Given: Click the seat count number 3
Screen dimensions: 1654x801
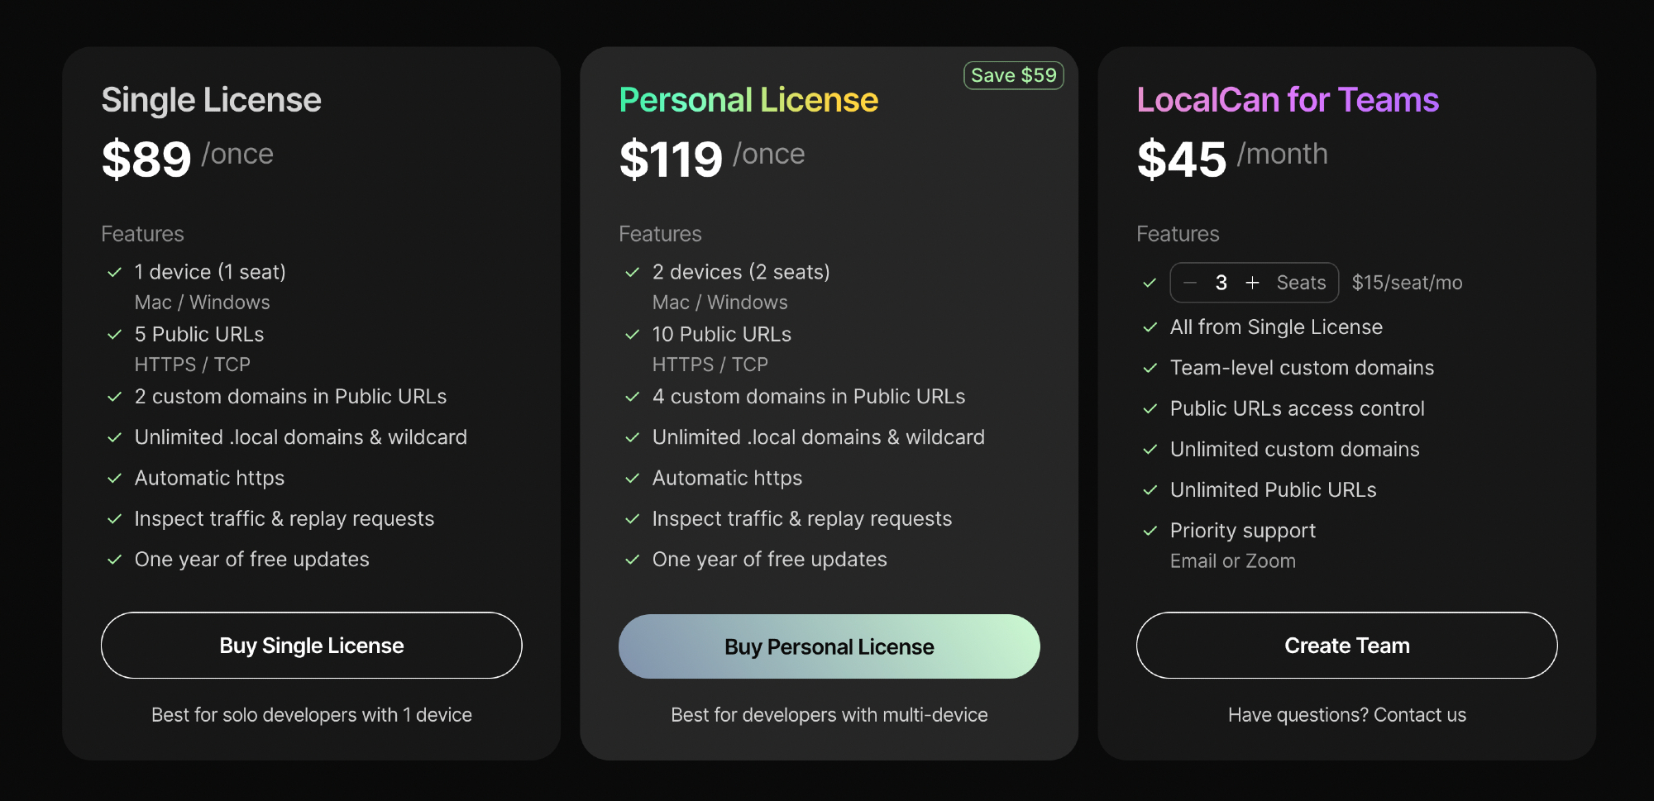Looking at the screenshot, I should [x=1221, y=283].
